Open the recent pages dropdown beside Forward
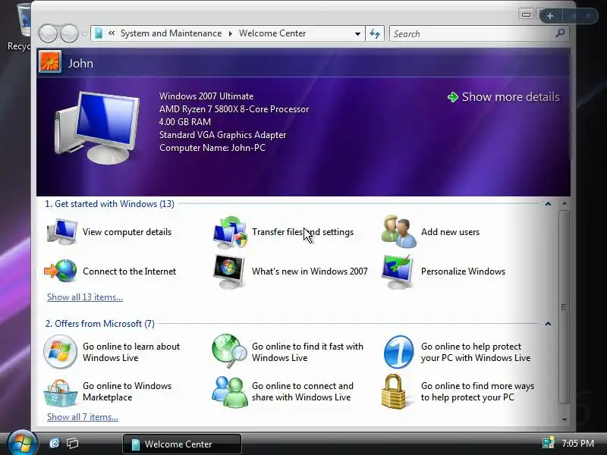The image size is (607, 455). point(84,33)
